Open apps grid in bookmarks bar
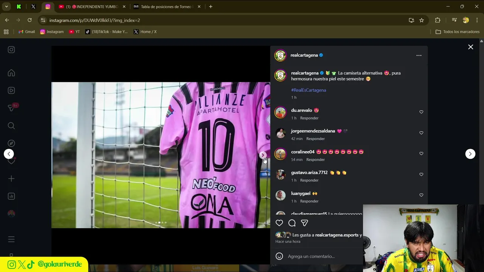Image resolution: width=484 pixels, height=272 pixels. [x=6, y=32]
